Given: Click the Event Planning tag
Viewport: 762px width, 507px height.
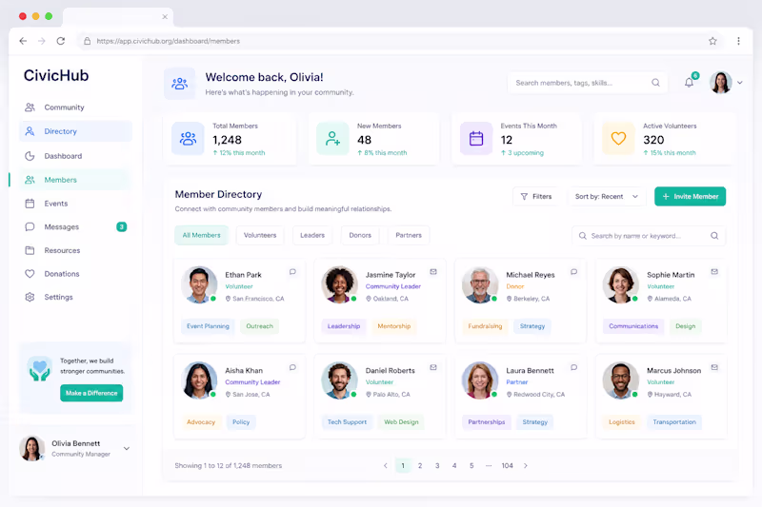Looking at the screenshot, I should (208, 326).
